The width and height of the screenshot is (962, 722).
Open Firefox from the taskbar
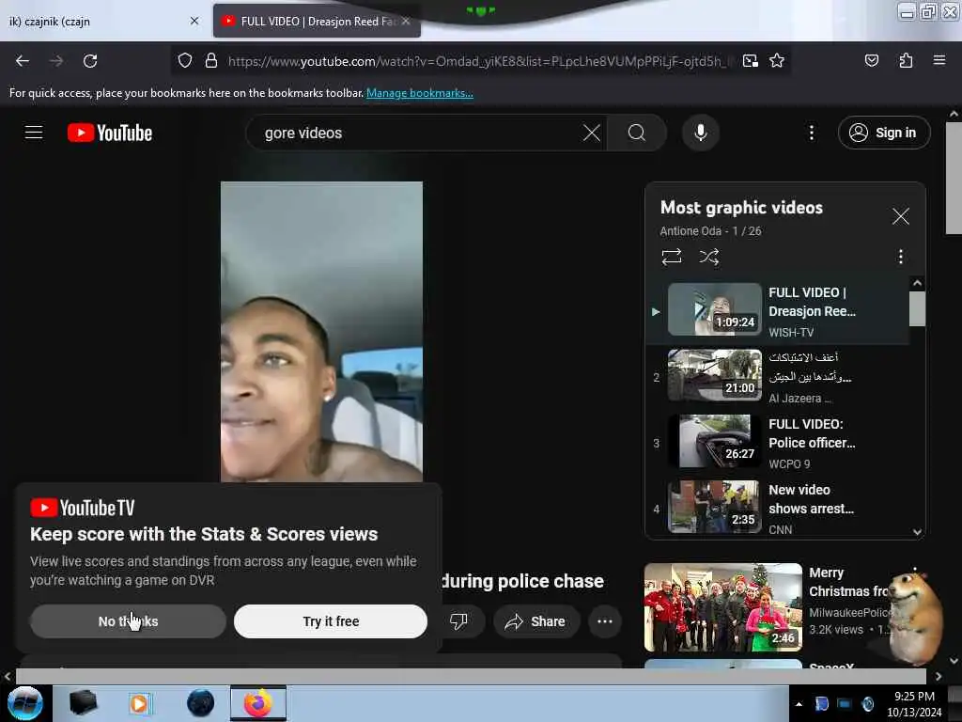click(258, 703)
